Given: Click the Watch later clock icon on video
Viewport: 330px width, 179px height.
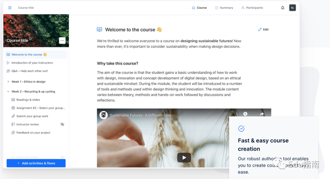Looking at the screenshot, I should [x=245, y=114].
